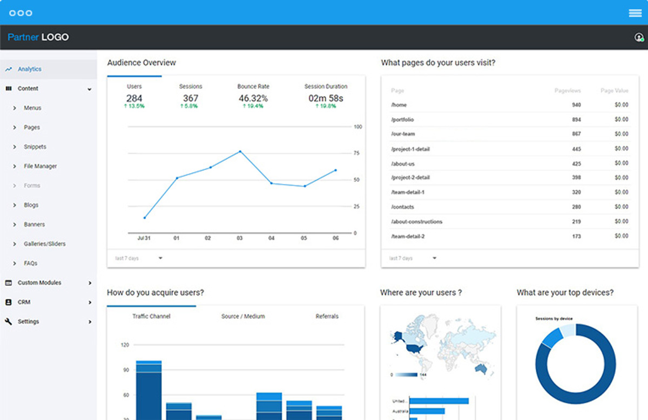Click the Where are your users heading
The height and width of the screenshot is (420, 648).
pyautogui.click(x=421, y=292)
